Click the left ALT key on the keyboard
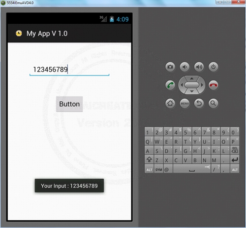This screenshot has height=228, width=246. click(149, 169)
